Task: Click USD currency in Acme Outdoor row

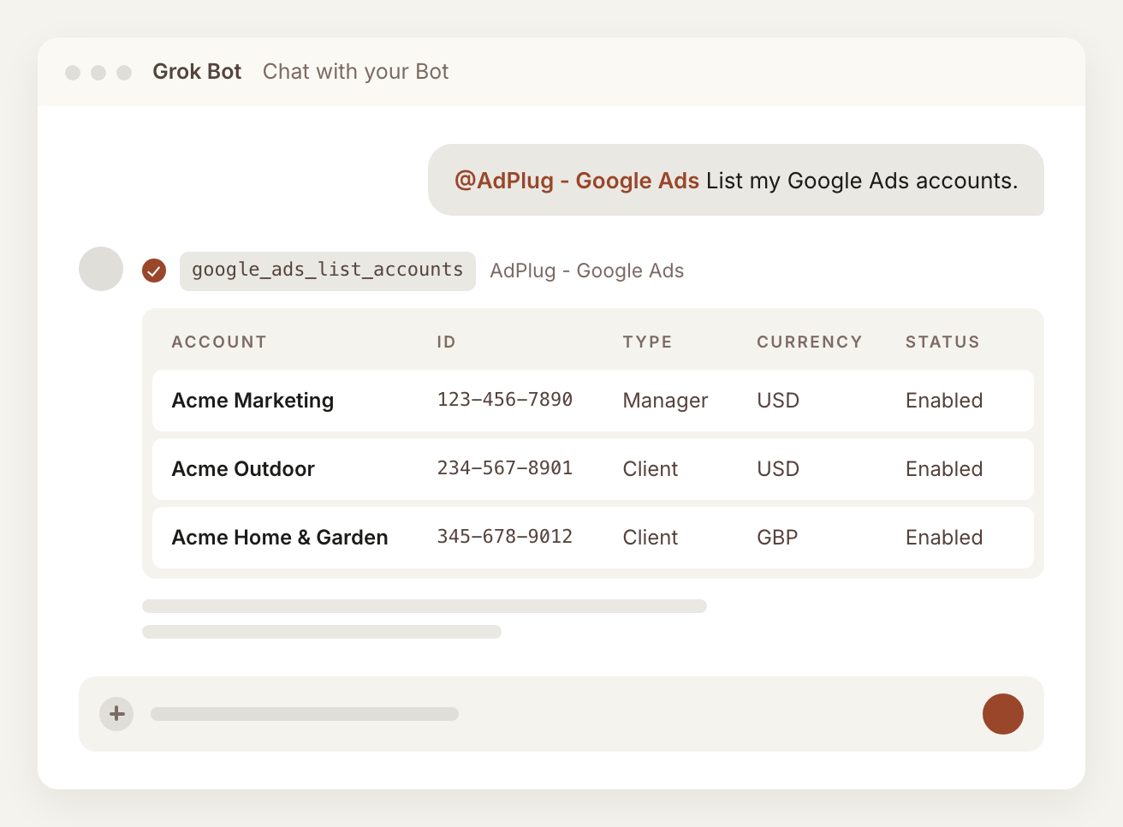Action: coord(778,469)
